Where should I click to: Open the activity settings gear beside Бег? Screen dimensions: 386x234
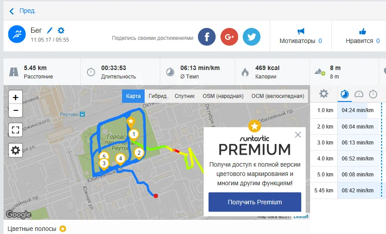pos(61,30)
